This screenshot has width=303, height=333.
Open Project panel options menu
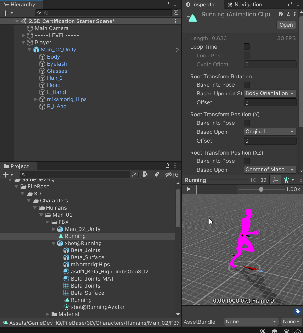click(175, 166)
